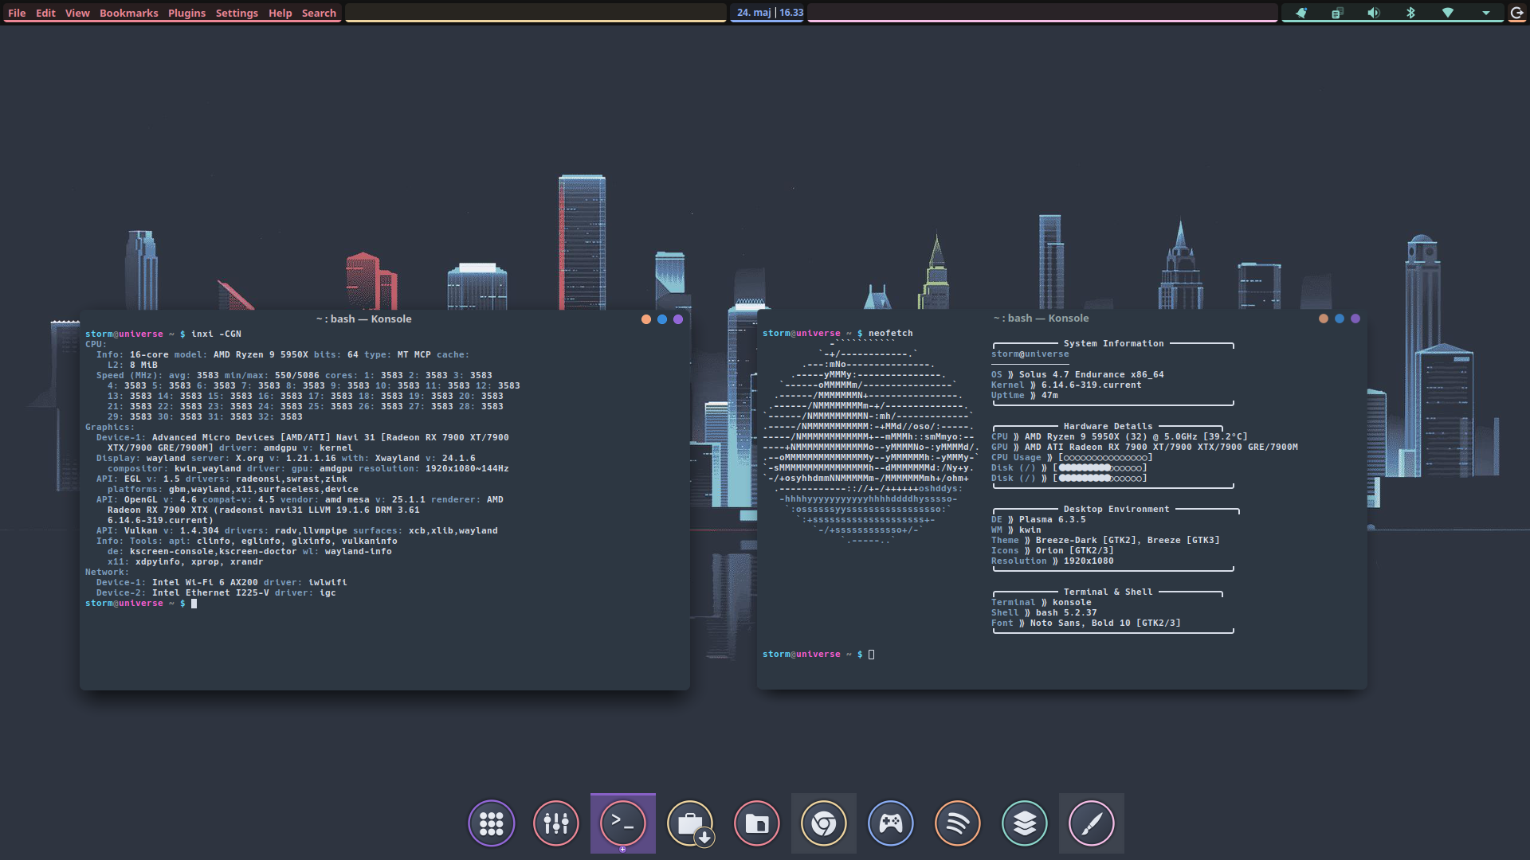Click orange dot button in inxi Konsole window
Screen dimensions: 1530x860
click(x=646, y=319)
